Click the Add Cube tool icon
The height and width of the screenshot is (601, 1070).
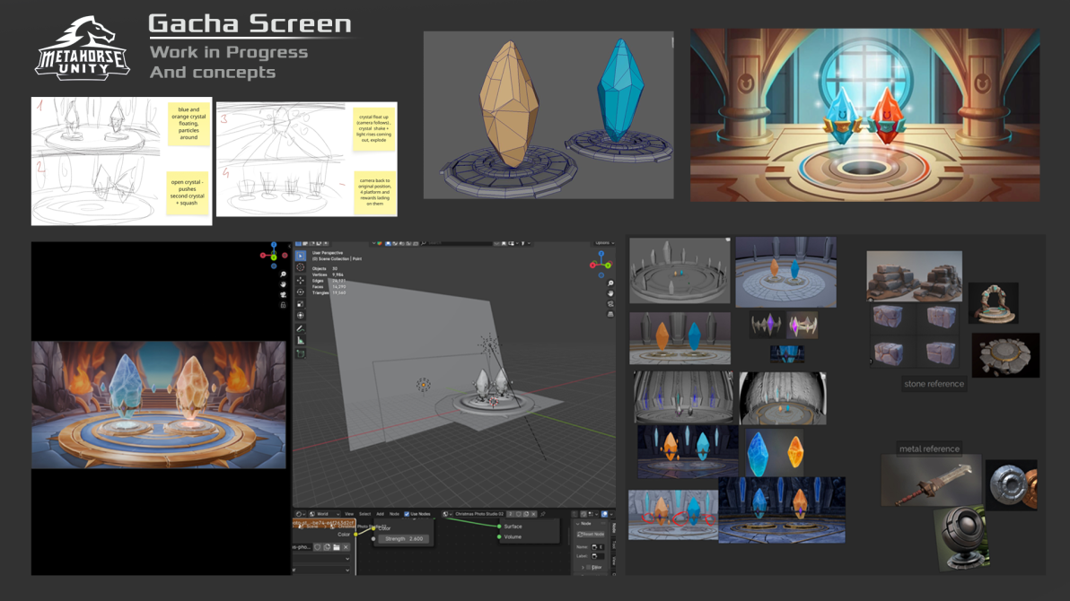(x=301, y=353)
